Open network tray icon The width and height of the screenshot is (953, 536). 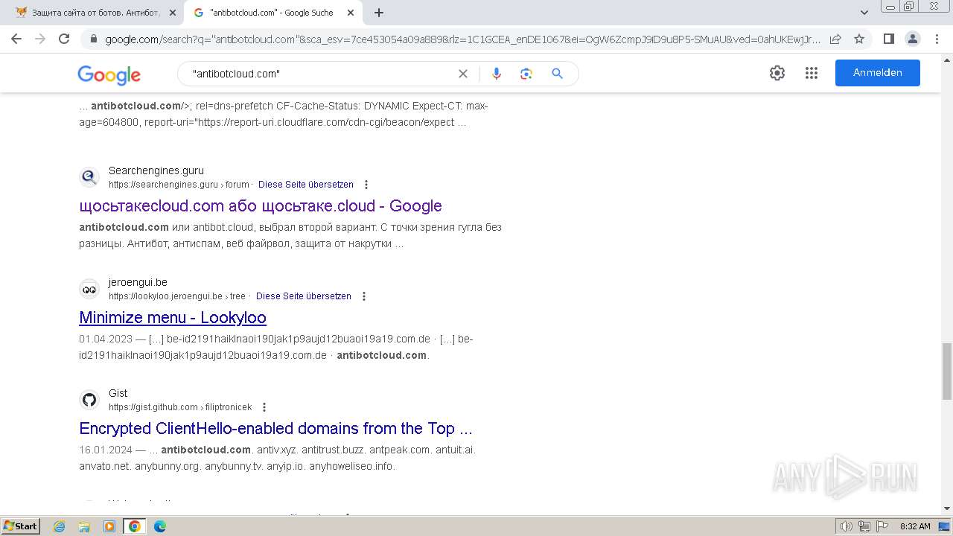point(864,526)
